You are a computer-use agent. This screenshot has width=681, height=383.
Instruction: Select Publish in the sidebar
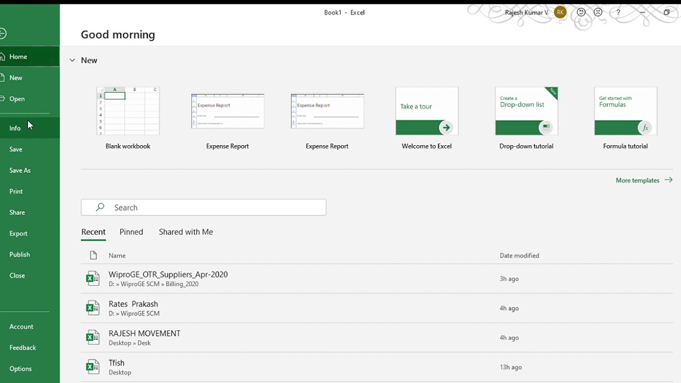[30, 254]
